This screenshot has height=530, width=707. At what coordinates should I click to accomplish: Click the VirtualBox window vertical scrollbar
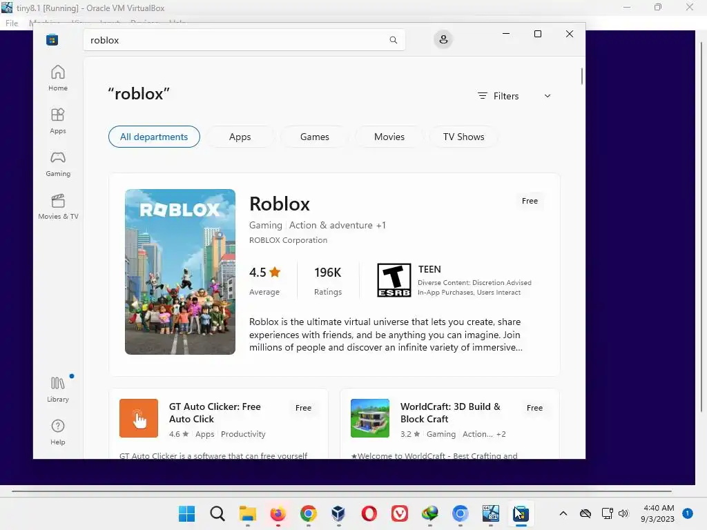[701, 226]
